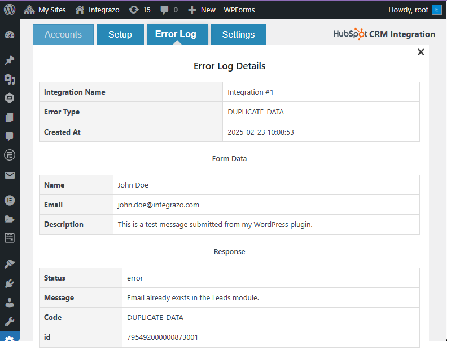
Task: Open Plugins from the sidebar plug icon
Action: (10, 283)
